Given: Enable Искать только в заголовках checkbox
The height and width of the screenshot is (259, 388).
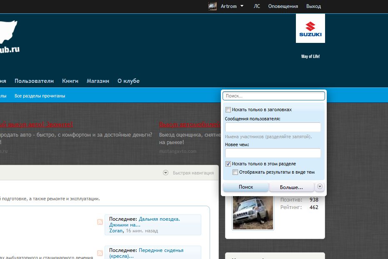Looking at the screenshot, I should (228, 110).
